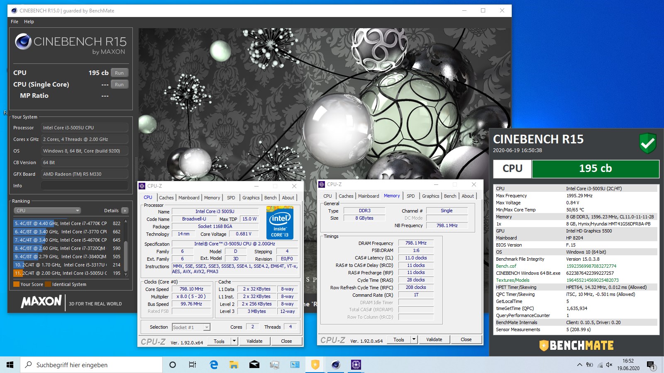This screenshot has width=664, height=373.
Task: Switch to Cinebench taskbar icon
Action: pyautogui.click(x=335, y=365)
